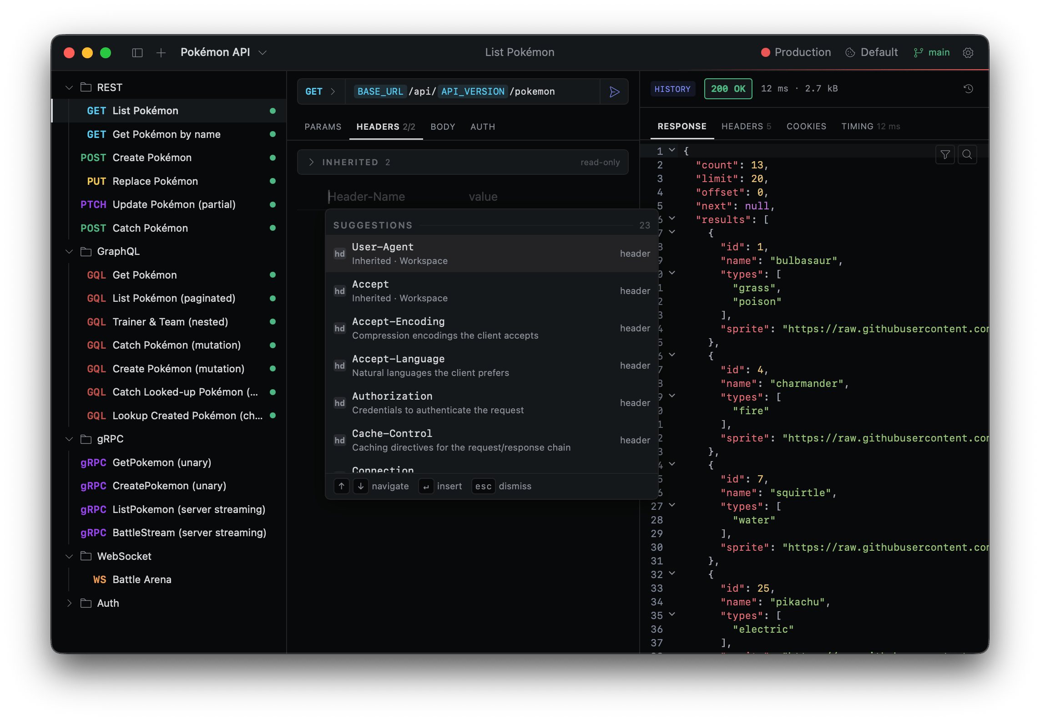Click the git branch main indicator
This screenshot has width=1040, height=721.
931,52
